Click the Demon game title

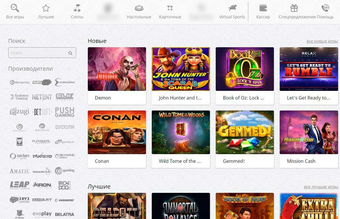pos(103,98)
